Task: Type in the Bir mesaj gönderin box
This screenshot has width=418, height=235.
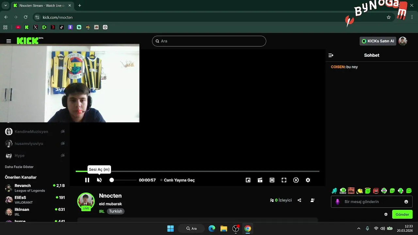Action: pyautogui.click(x=372, y=202)
